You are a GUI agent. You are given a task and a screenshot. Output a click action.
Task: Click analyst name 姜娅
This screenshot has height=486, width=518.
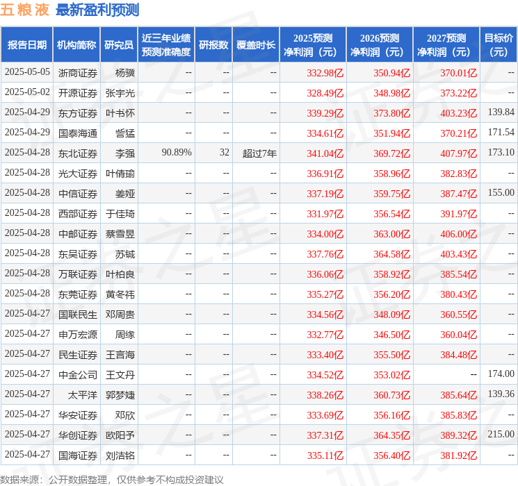[x=125, y=193]
